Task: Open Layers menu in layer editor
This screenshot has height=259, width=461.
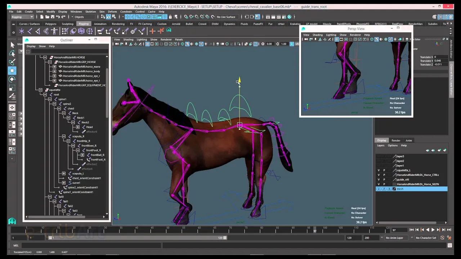Action: coord(381,146)
